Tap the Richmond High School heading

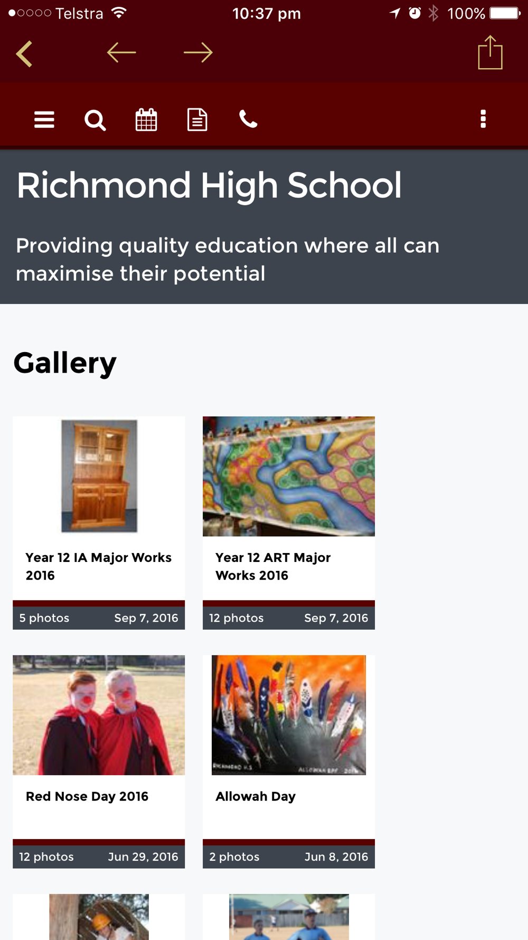(x=209, y=186)
